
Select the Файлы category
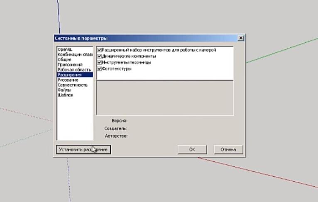click(x=64, y=90)
